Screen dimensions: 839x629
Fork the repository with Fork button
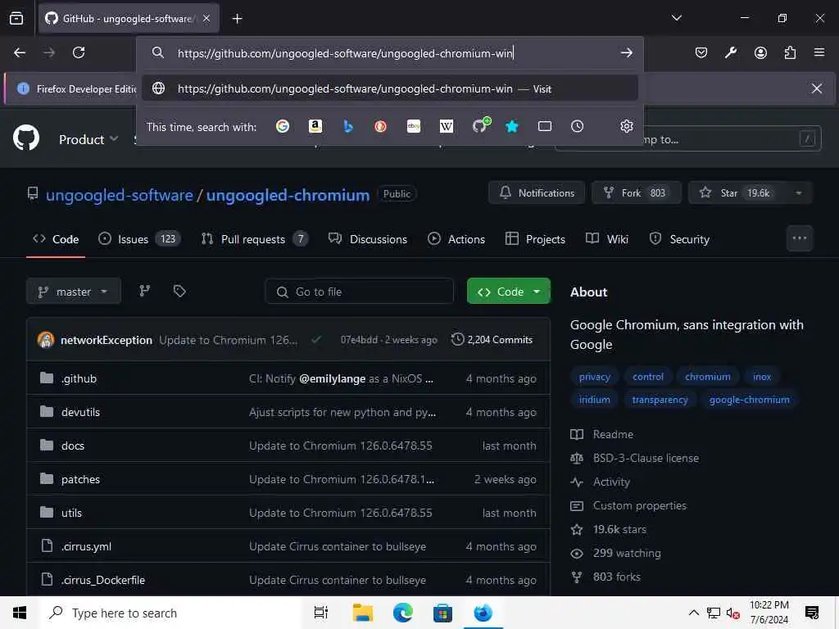[x=636, y=193]
